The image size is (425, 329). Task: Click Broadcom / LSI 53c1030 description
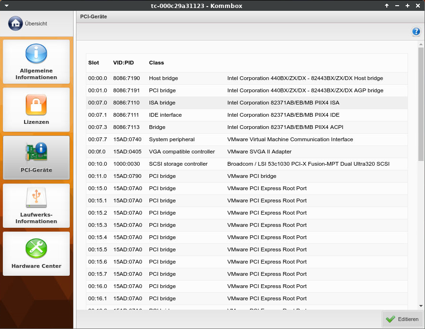click(308, 164)
